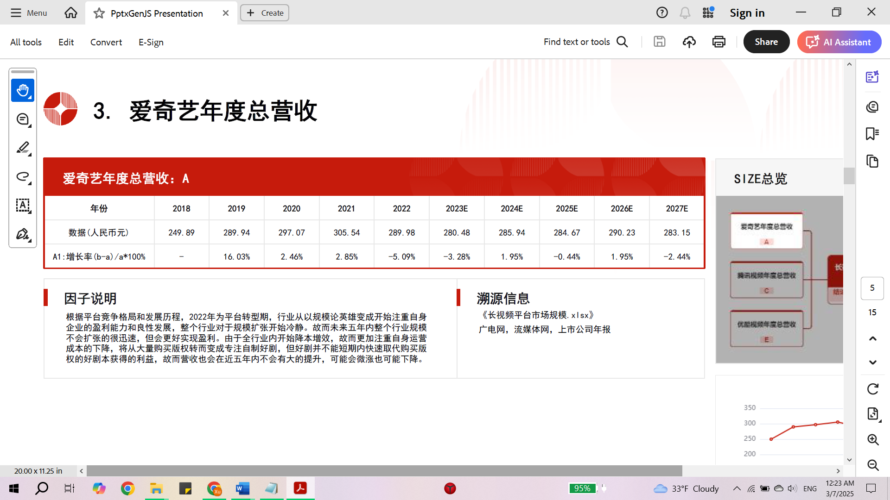Print the document
This screenshot has width=890, height=500.
(x=719, y=42)
